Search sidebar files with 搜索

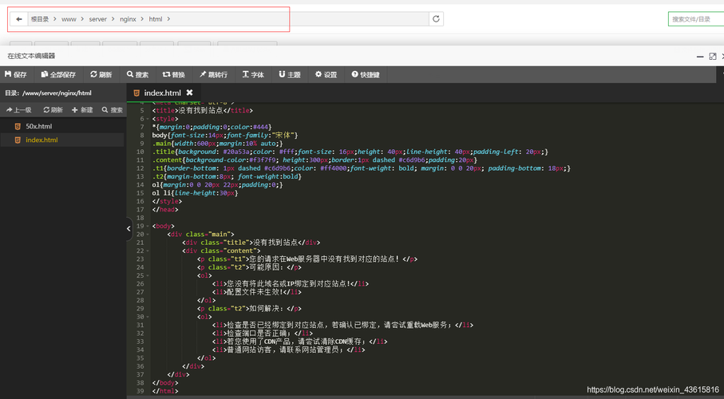point(113,110)
